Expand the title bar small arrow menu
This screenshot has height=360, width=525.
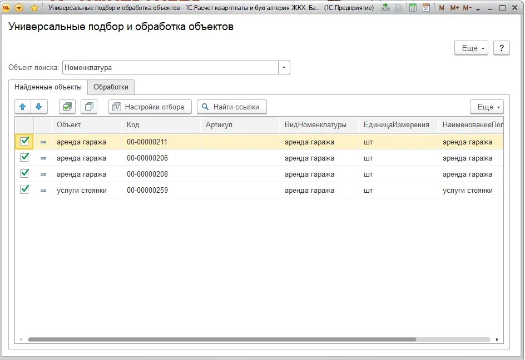(x=478, y=9)
